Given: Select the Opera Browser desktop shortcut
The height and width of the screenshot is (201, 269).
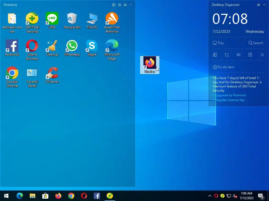Looking at the screenshot, I should 32,50.
